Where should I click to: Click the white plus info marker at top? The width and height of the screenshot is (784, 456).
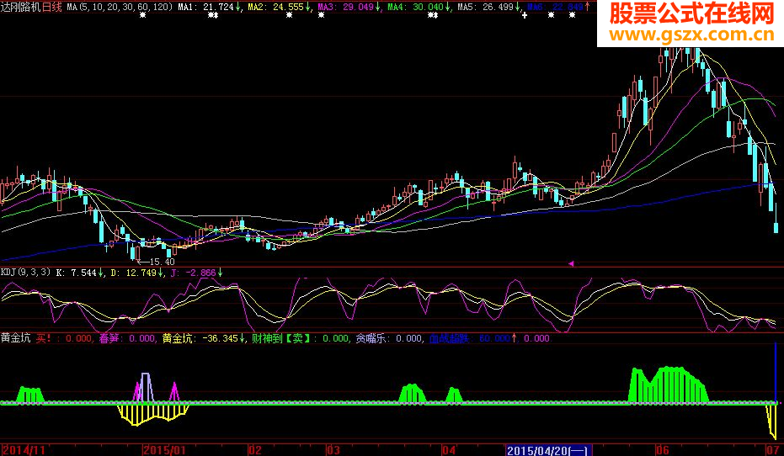525,15
